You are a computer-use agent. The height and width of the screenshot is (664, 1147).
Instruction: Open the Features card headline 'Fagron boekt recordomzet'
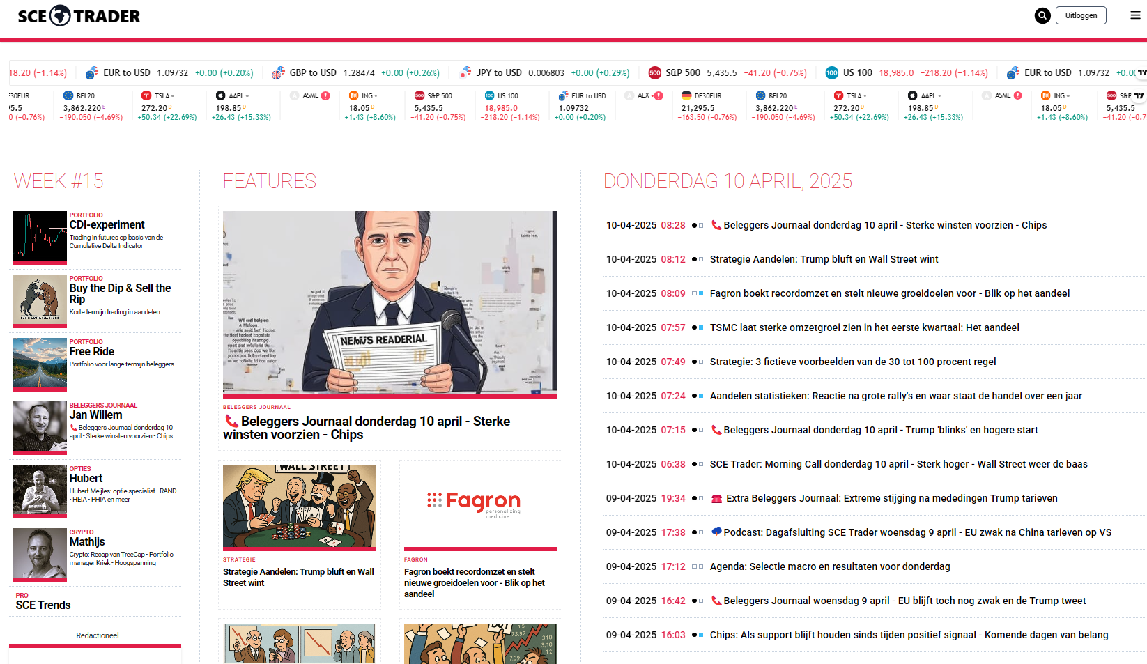475,582
